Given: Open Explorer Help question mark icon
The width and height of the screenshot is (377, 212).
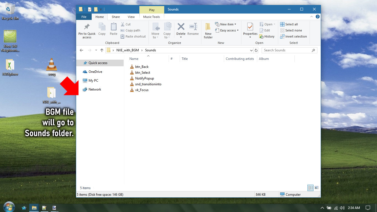Looking at the screenshot, I should (x=318, y=17).
